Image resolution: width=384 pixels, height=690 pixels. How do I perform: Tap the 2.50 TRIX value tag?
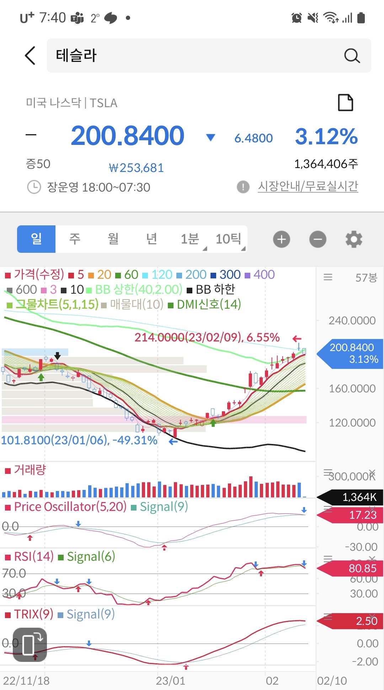click(x=350, y=621)
